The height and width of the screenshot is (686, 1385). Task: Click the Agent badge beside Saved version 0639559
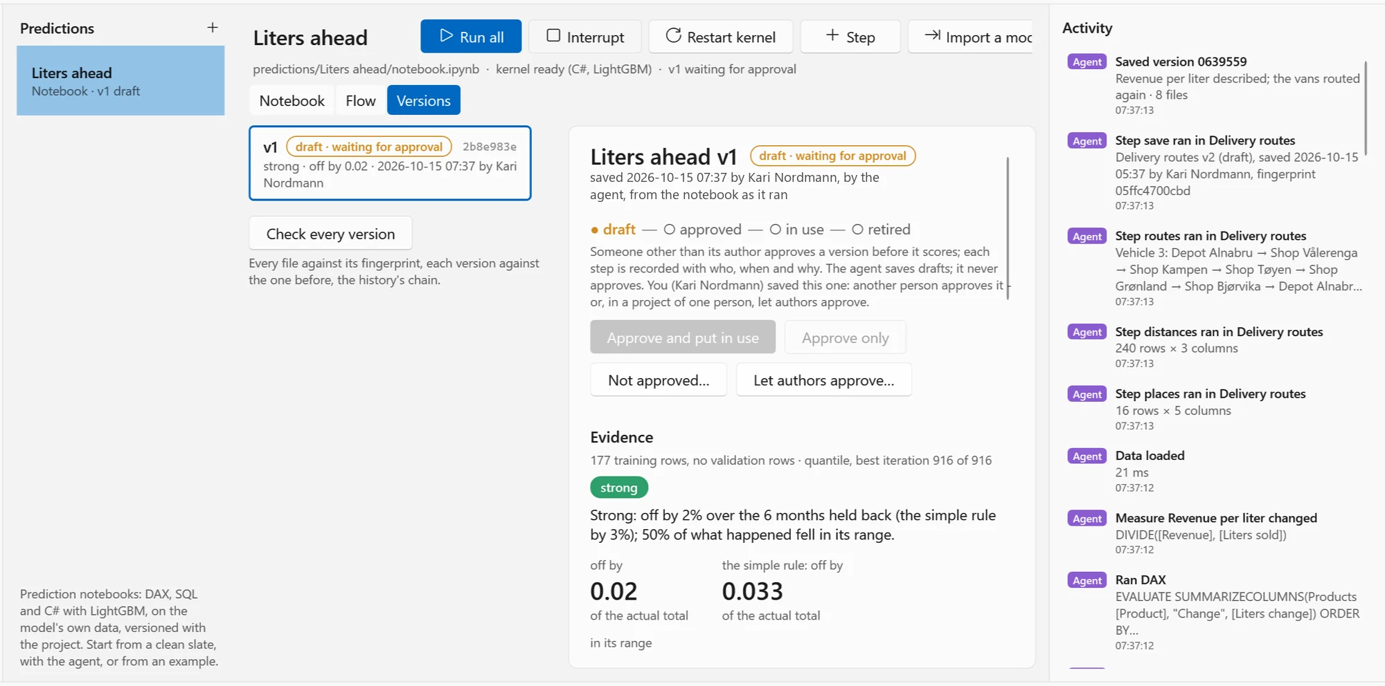tap(1087, 62)
